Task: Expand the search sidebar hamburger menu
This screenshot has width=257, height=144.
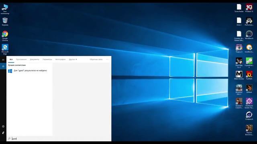Action: click(3, 60)
